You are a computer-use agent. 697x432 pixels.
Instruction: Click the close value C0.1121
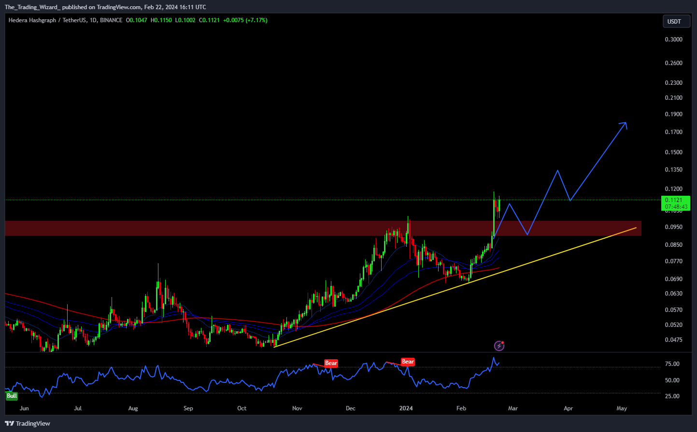click(210, 20)
